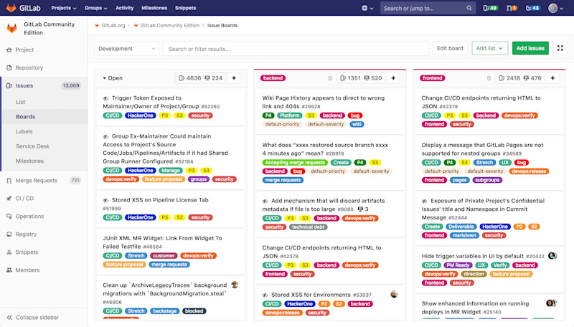Click GitLab Community Edition project avatar

point(11,28)
